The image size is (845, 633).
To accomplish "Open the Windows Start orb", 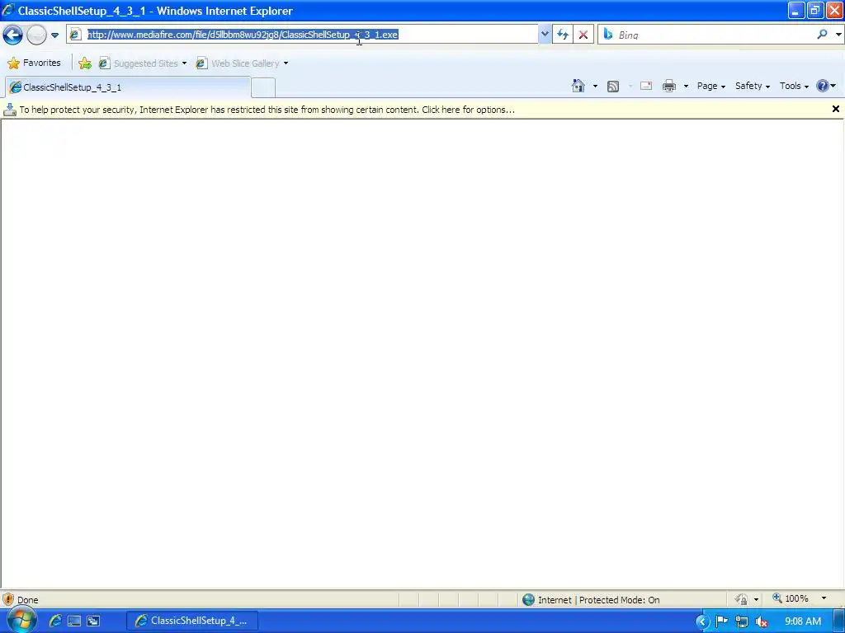I will pos(21,621).
